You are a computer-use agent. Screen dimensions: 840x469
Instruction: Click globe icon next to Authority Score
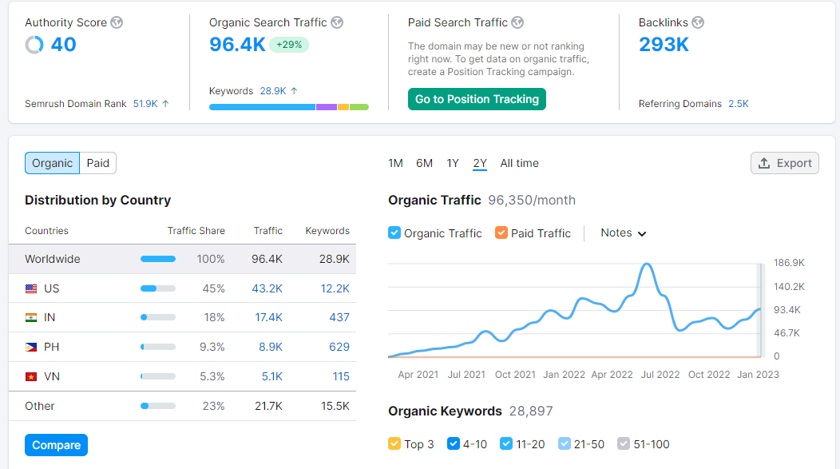coord(117,22)
